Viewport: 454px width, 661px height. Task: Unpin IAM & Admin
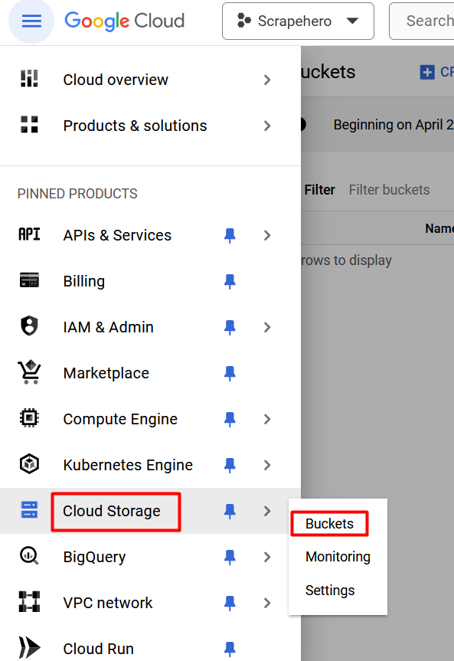230,327
